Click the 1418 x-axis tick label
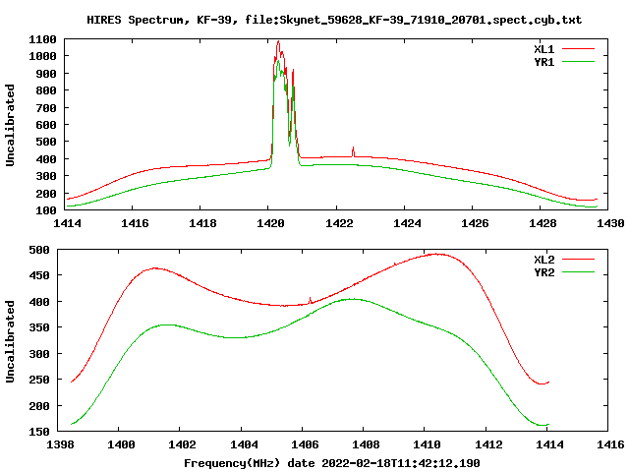The height and width of the screenshot is (472, 629). (202, 223)
